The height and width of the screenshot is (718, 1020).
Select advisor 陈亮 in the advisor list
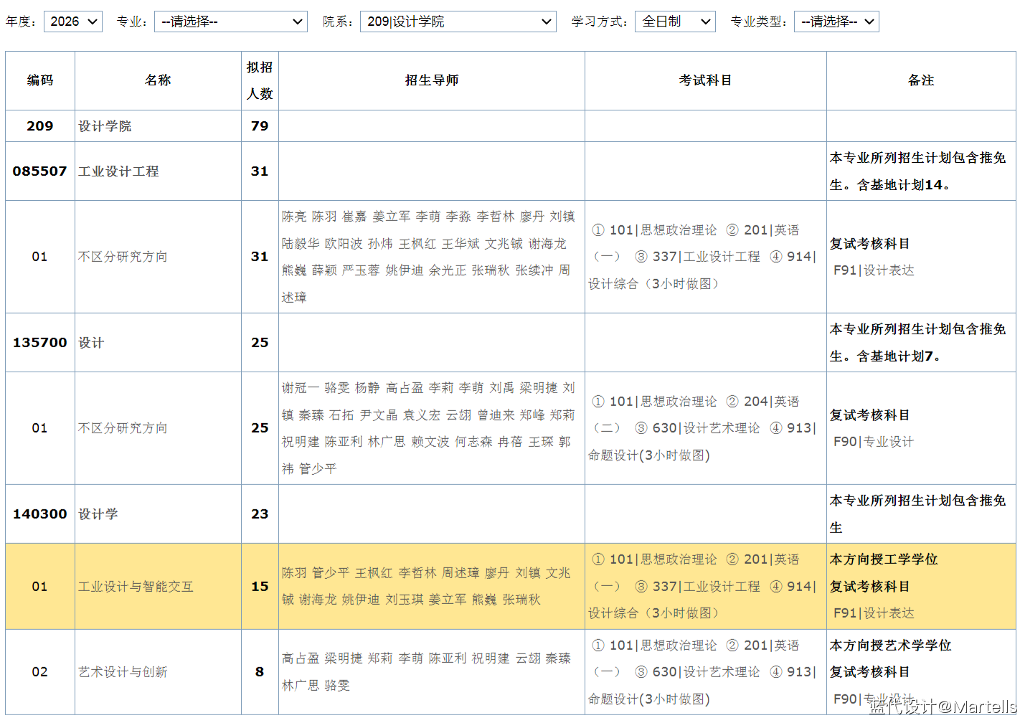(294, 217)
